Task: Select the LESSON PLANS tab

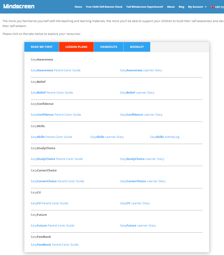Action: pyautogui.click(x=76, y=47)
